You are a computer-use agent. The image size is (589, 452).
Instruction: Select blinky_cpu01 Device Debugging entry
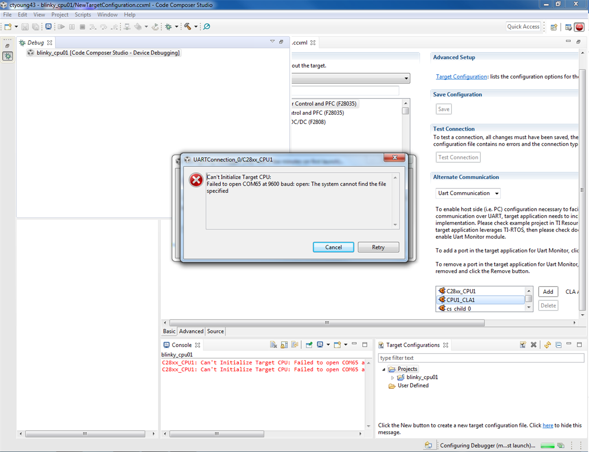point(103,53)
